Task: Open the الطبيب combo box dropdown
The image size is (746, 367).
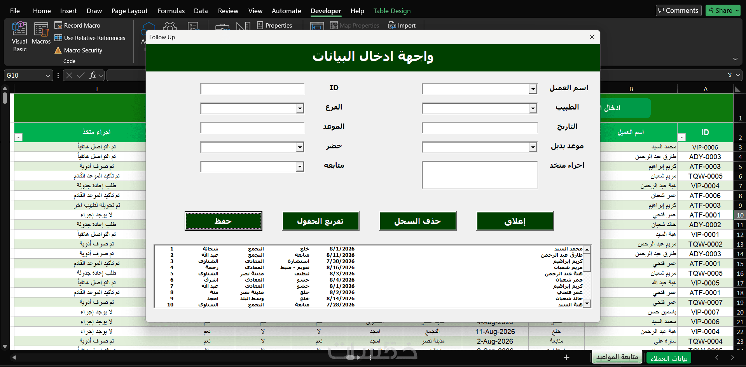Action: [x=533, y=108]
